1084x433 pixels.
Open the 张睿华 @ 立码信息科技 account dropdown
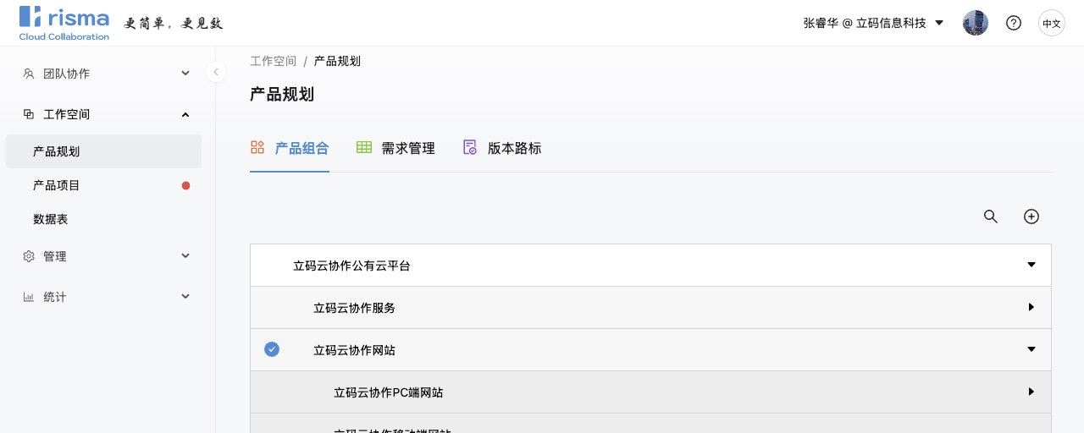(x=873, y=23)
